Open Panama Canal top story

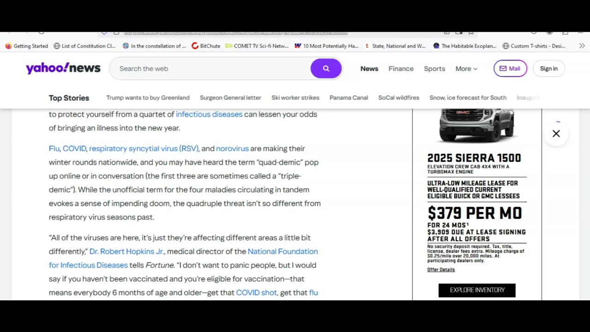tap(349, 98)
